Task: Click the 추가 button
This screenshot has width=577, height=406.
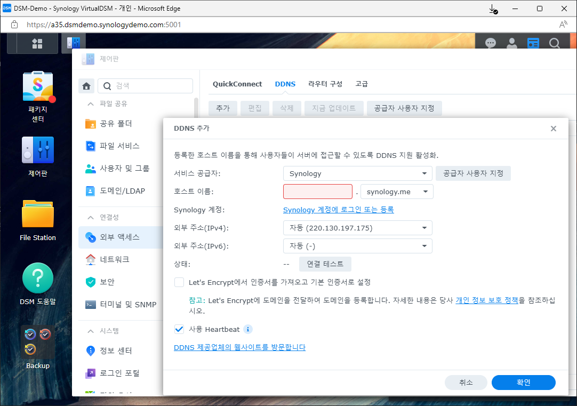Action: pyautogui.click(x=223, y=108)
